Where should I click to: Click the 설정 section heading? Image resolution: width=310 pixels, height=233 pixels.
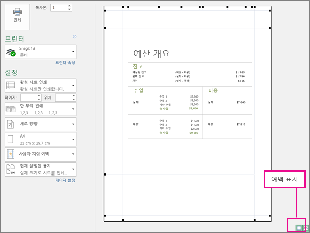pyautogui.click(x=11, y=73)
